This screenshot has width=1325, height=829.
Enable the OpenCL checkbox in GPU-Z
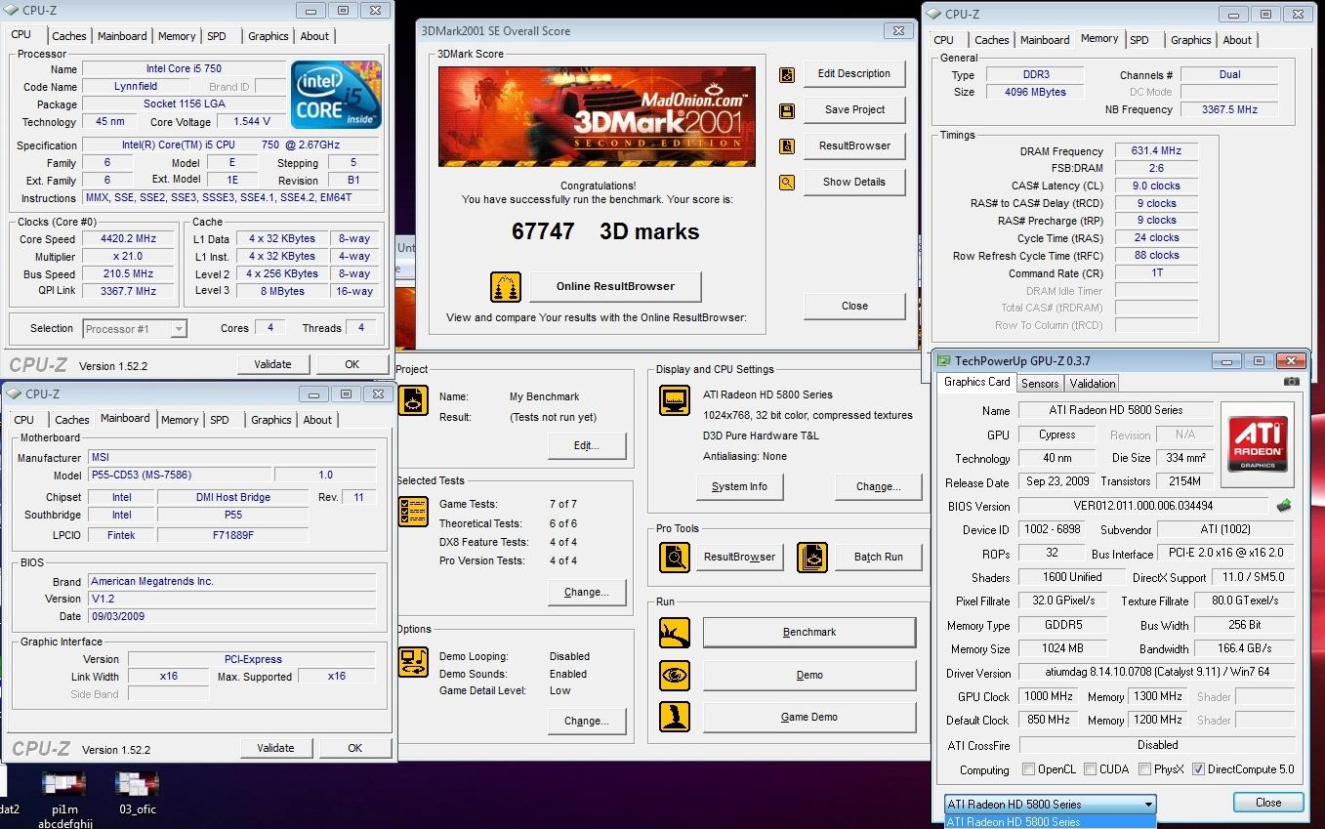coord(1028,769)
